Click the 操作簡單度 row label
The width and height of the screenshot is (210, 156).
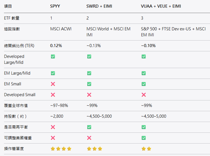14,149
